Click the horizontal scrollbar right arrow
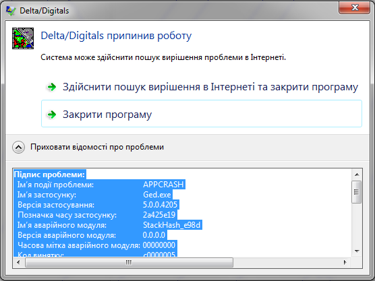The width and height of the screenshot is (375, 281). pyautogui.click(x=345, y=262)
